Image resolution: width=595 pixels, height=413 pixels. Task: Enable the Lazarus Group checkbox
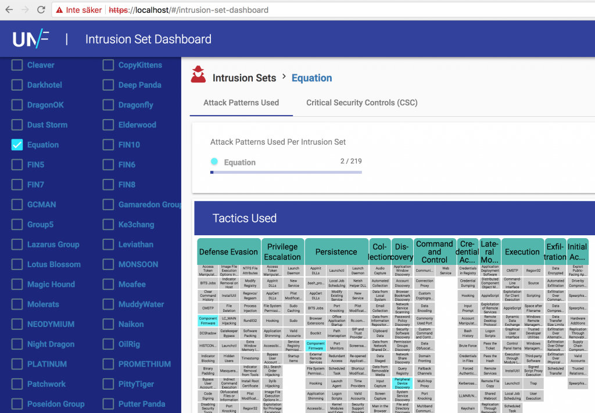(x=17, y=245)
